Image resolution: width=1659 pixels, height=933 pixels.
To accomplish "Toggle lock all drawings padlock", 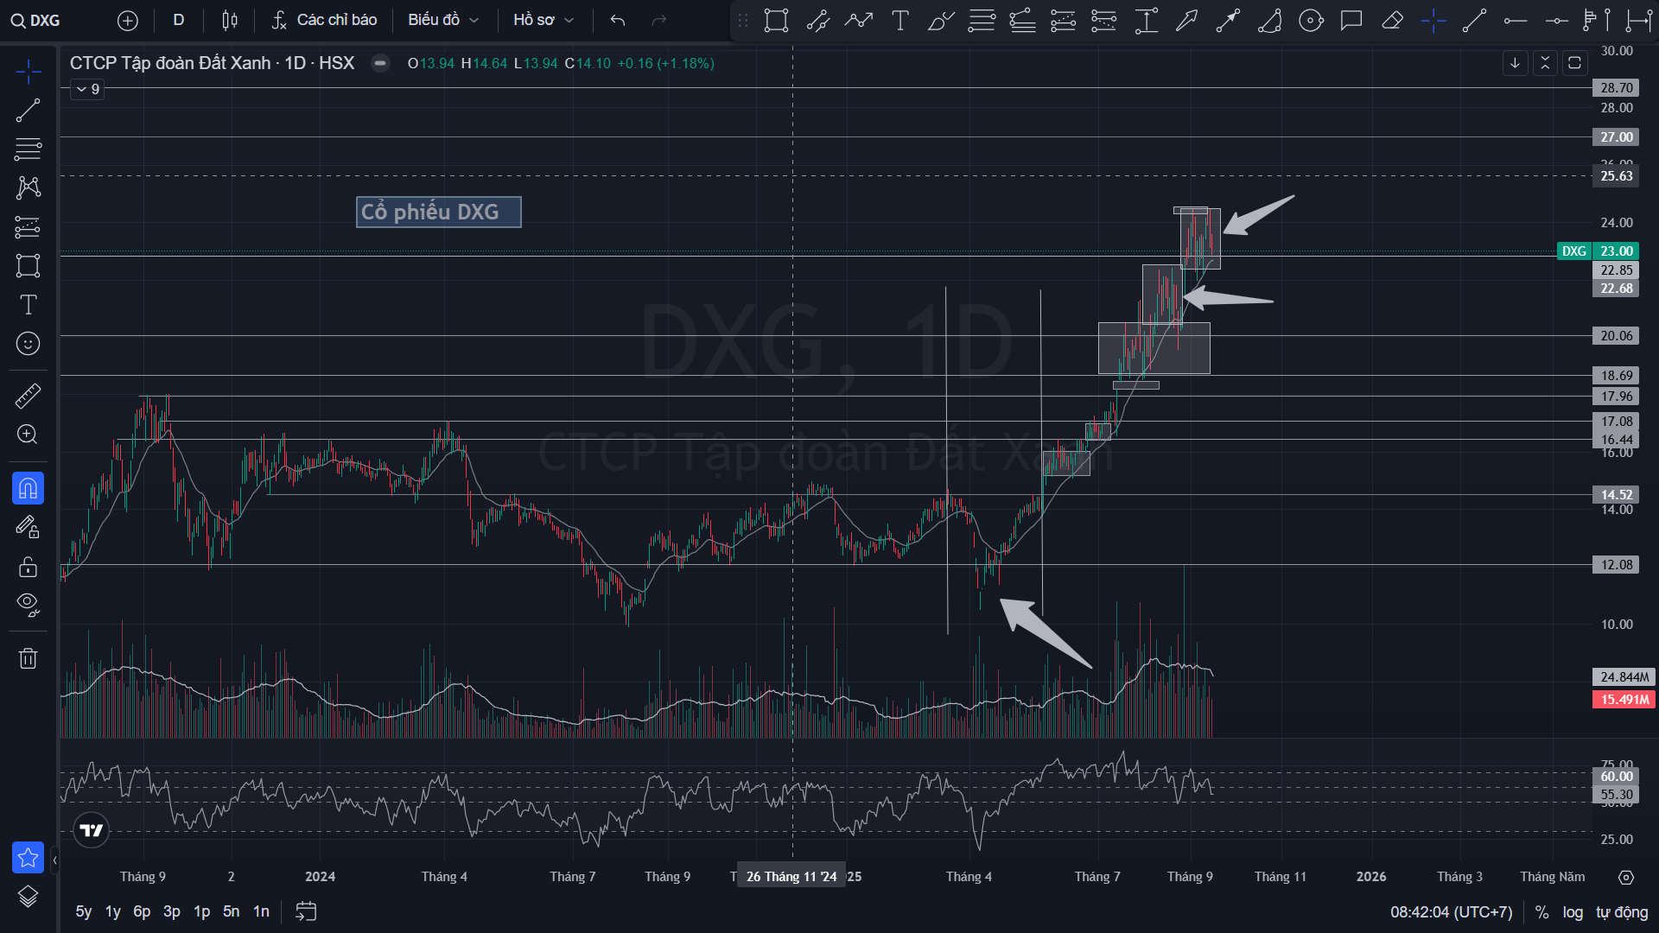I will [28, 567].
